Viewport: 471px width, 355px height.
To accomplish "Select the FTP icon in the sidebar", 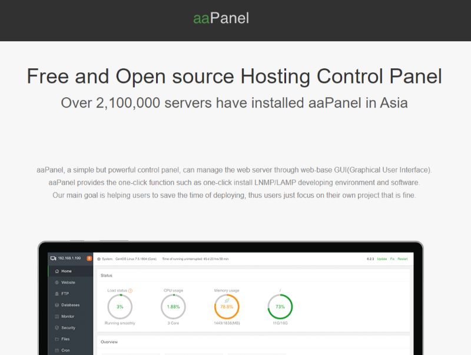I will (57, 294).
